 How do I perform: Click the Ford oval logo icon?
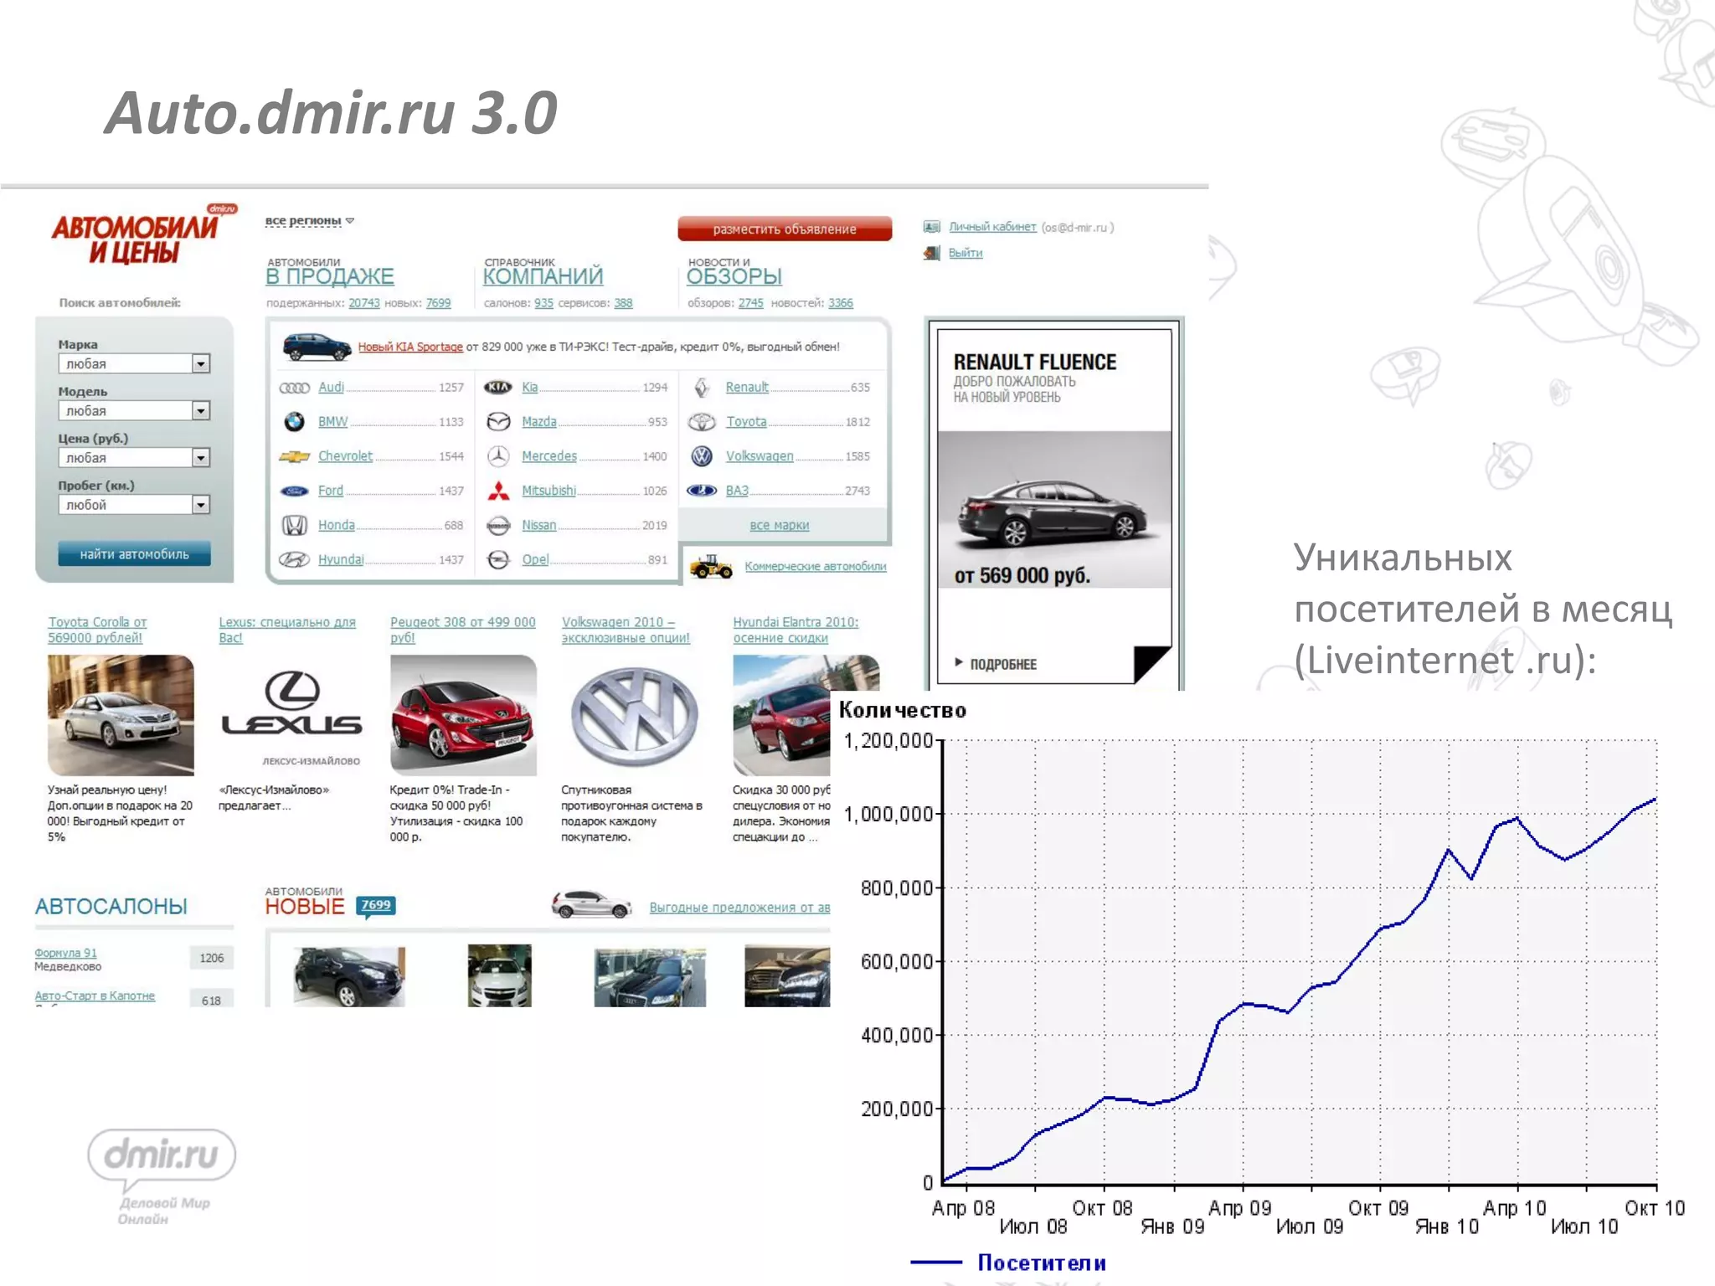pos(294,491)
